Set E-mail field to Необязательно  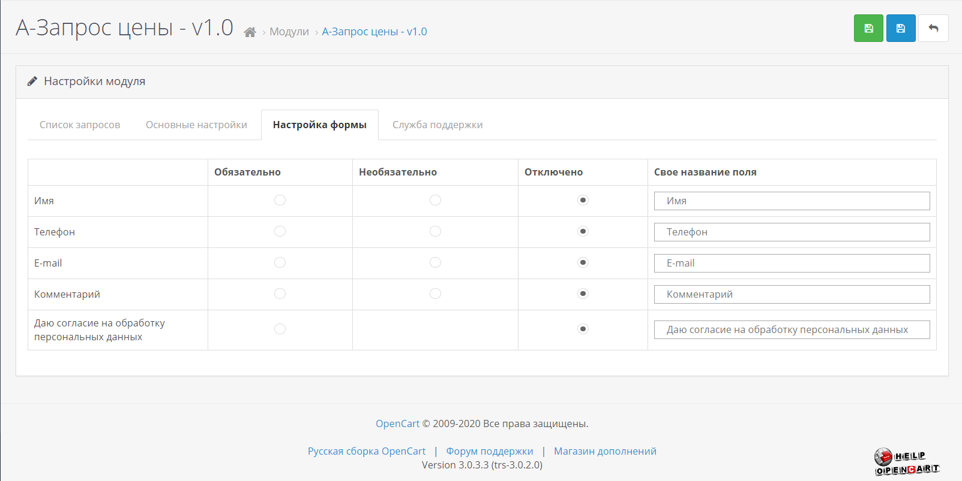[435, 262]
